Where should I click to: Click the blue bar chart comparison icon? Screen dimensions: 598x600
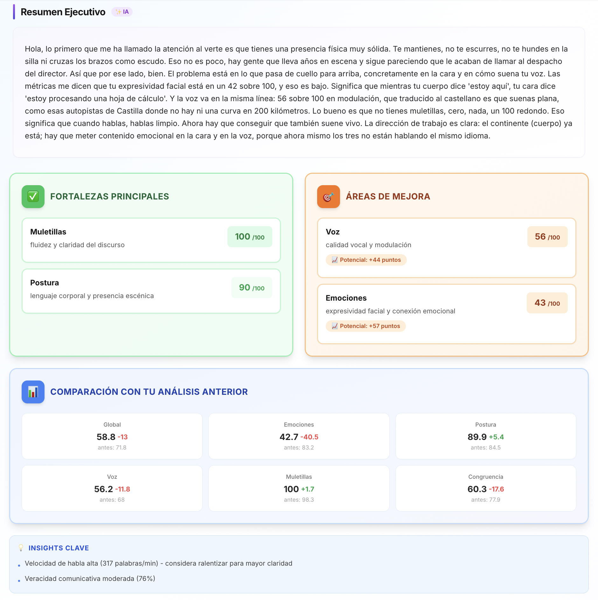tap(33, 392)
